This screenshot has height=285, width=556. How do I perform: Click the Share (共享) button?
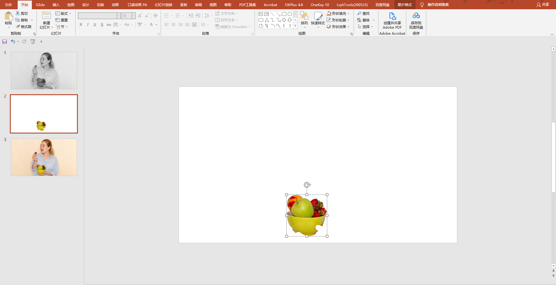pyautogui.click(x=543, y=5)
